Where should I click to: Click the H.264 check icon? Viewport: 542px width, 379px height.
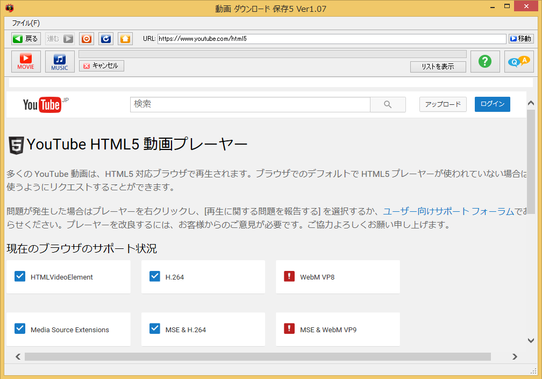[154, 276]
